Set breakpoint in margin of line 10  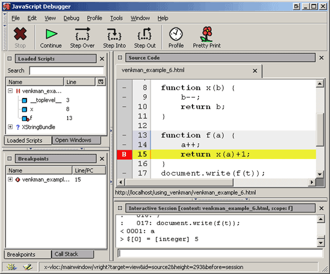click(x=124, y=107)
